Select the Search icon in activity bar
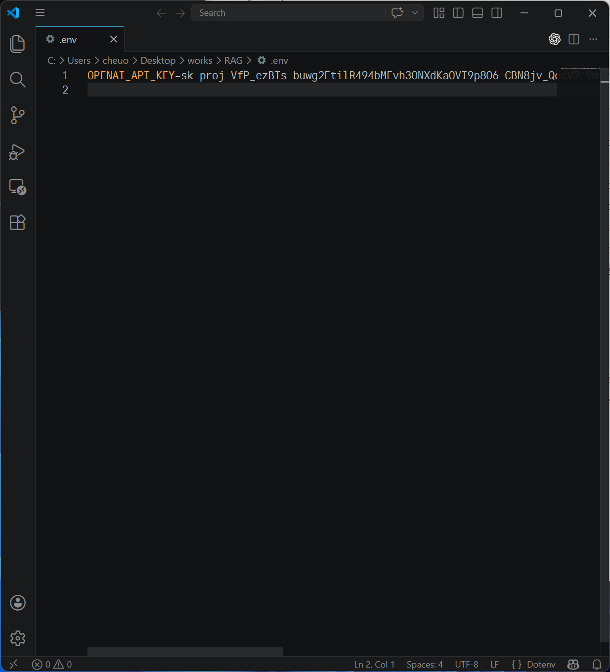610x672 pixels. coord(17,79)
